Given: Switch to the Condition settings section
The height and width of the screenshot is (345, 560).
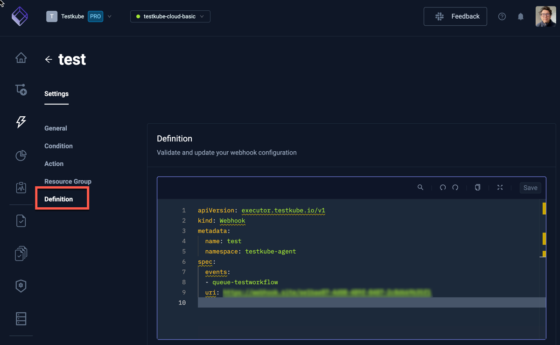Looking at the screenshot, I should click(58, 146).
